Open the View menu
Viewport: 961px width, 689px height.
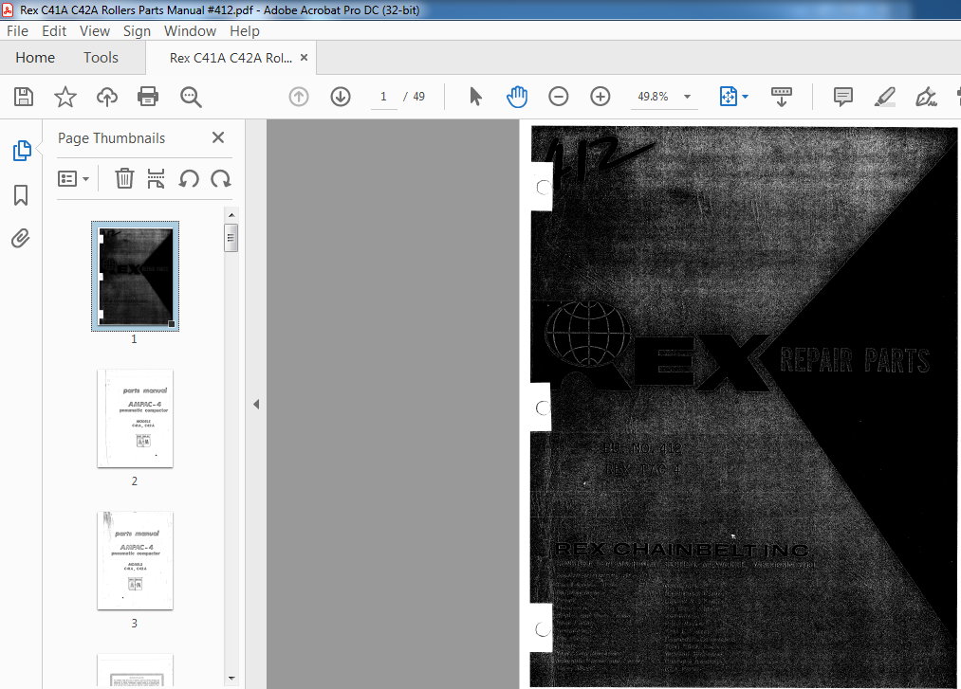click(x=94, y=30)
